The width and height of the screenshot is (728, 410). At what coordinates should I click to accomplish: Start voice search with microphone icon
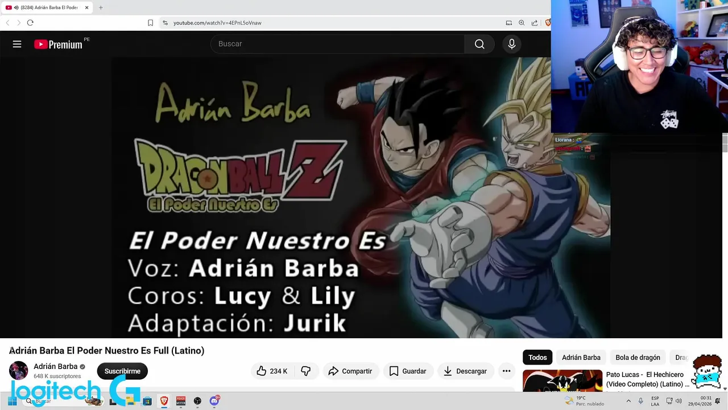512,44
